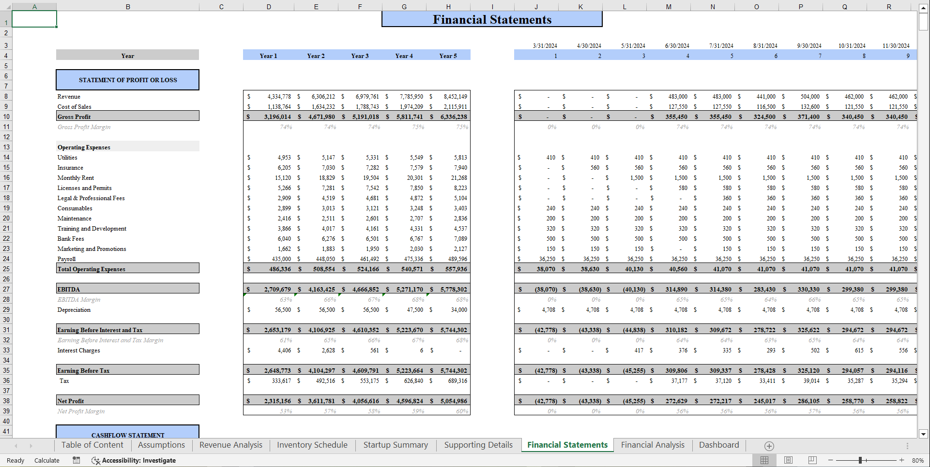This screenshot has height=467, width=930.
Task: Click the next sheet navigation arrow
Action: [x=31, y=445]
